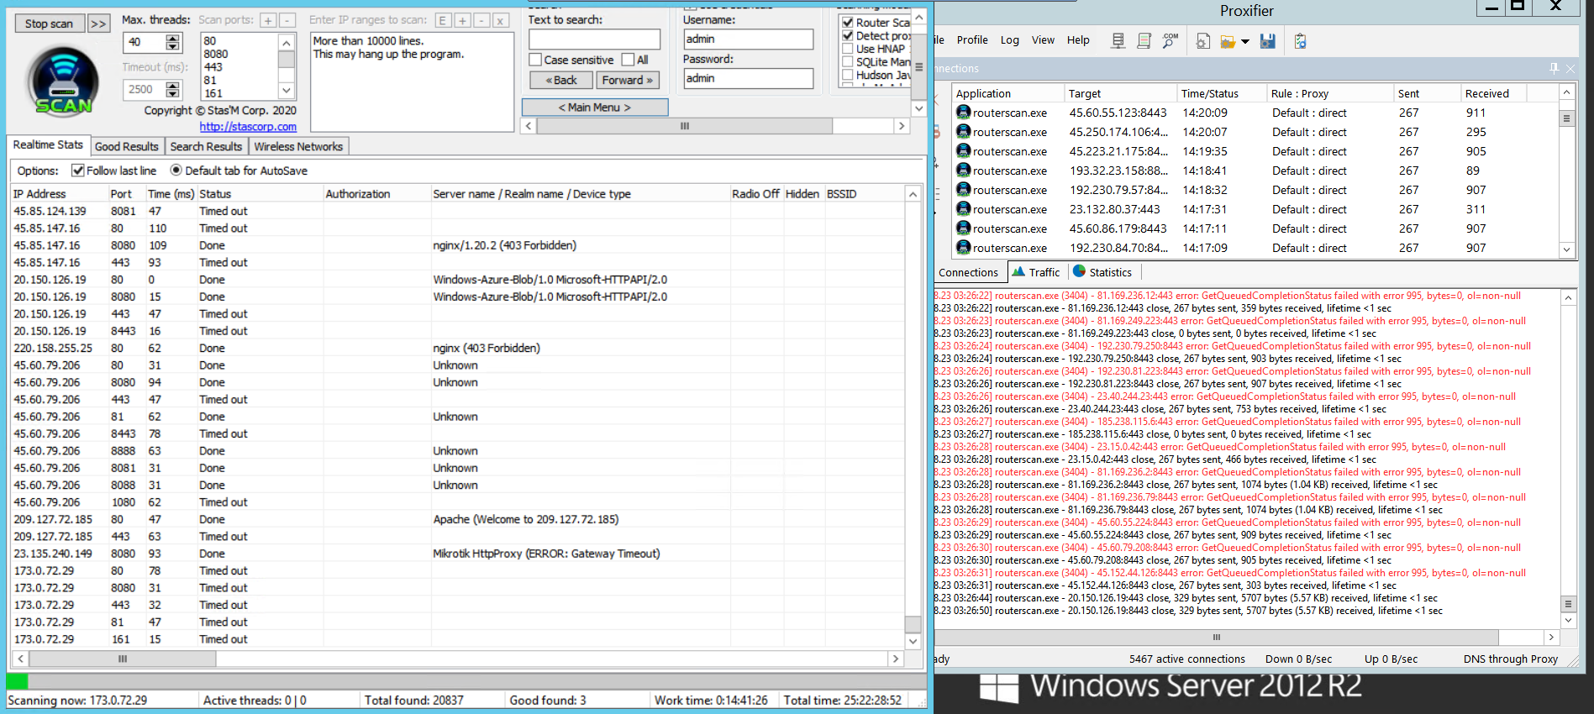
Task: Click the routerscan.exe icon for 45.60.55.123:8443
Action: click(x=964, y=112)
